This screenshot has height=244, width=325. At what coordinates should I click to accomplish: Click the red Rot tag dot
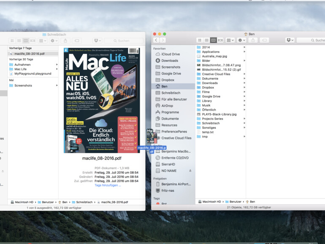coord(157,203)
